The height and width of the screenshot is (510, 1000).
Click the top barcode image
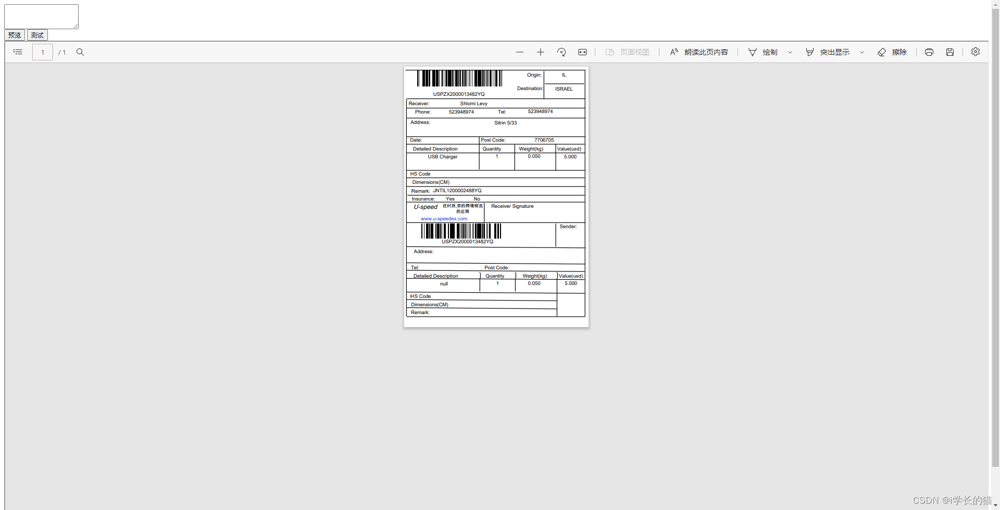459,78
